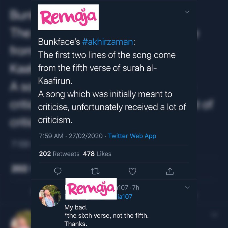The height and width of the screenshot is (228, 228).
Task: Click the reply speech bubble icon
Action: (x=58, y=171)
